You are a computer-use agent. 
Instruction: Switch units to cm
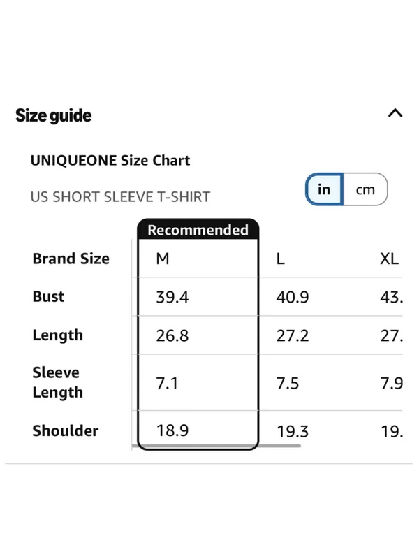click(x=365, y=189)
